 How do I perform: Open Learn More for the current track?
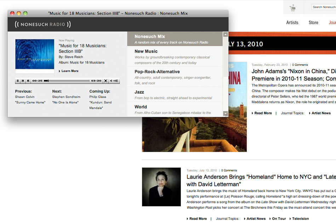click(x=69, y=71)
